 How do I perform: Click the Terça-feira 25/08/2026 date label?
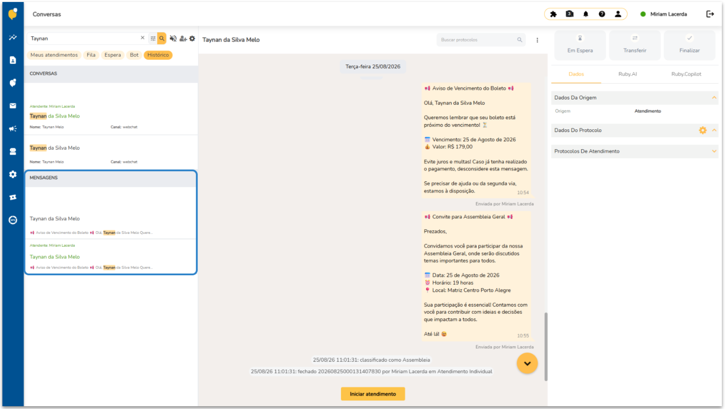pos(373,66)
